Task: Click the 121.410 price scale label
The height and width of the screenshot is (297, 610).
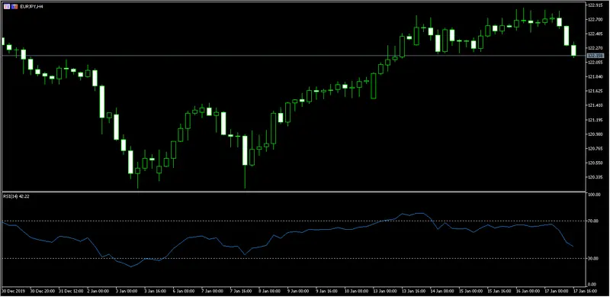Action: [x=595, y=105]
